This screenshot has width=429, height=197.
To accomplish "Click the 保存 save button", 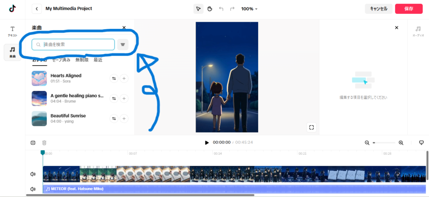I will coord(408,9).
